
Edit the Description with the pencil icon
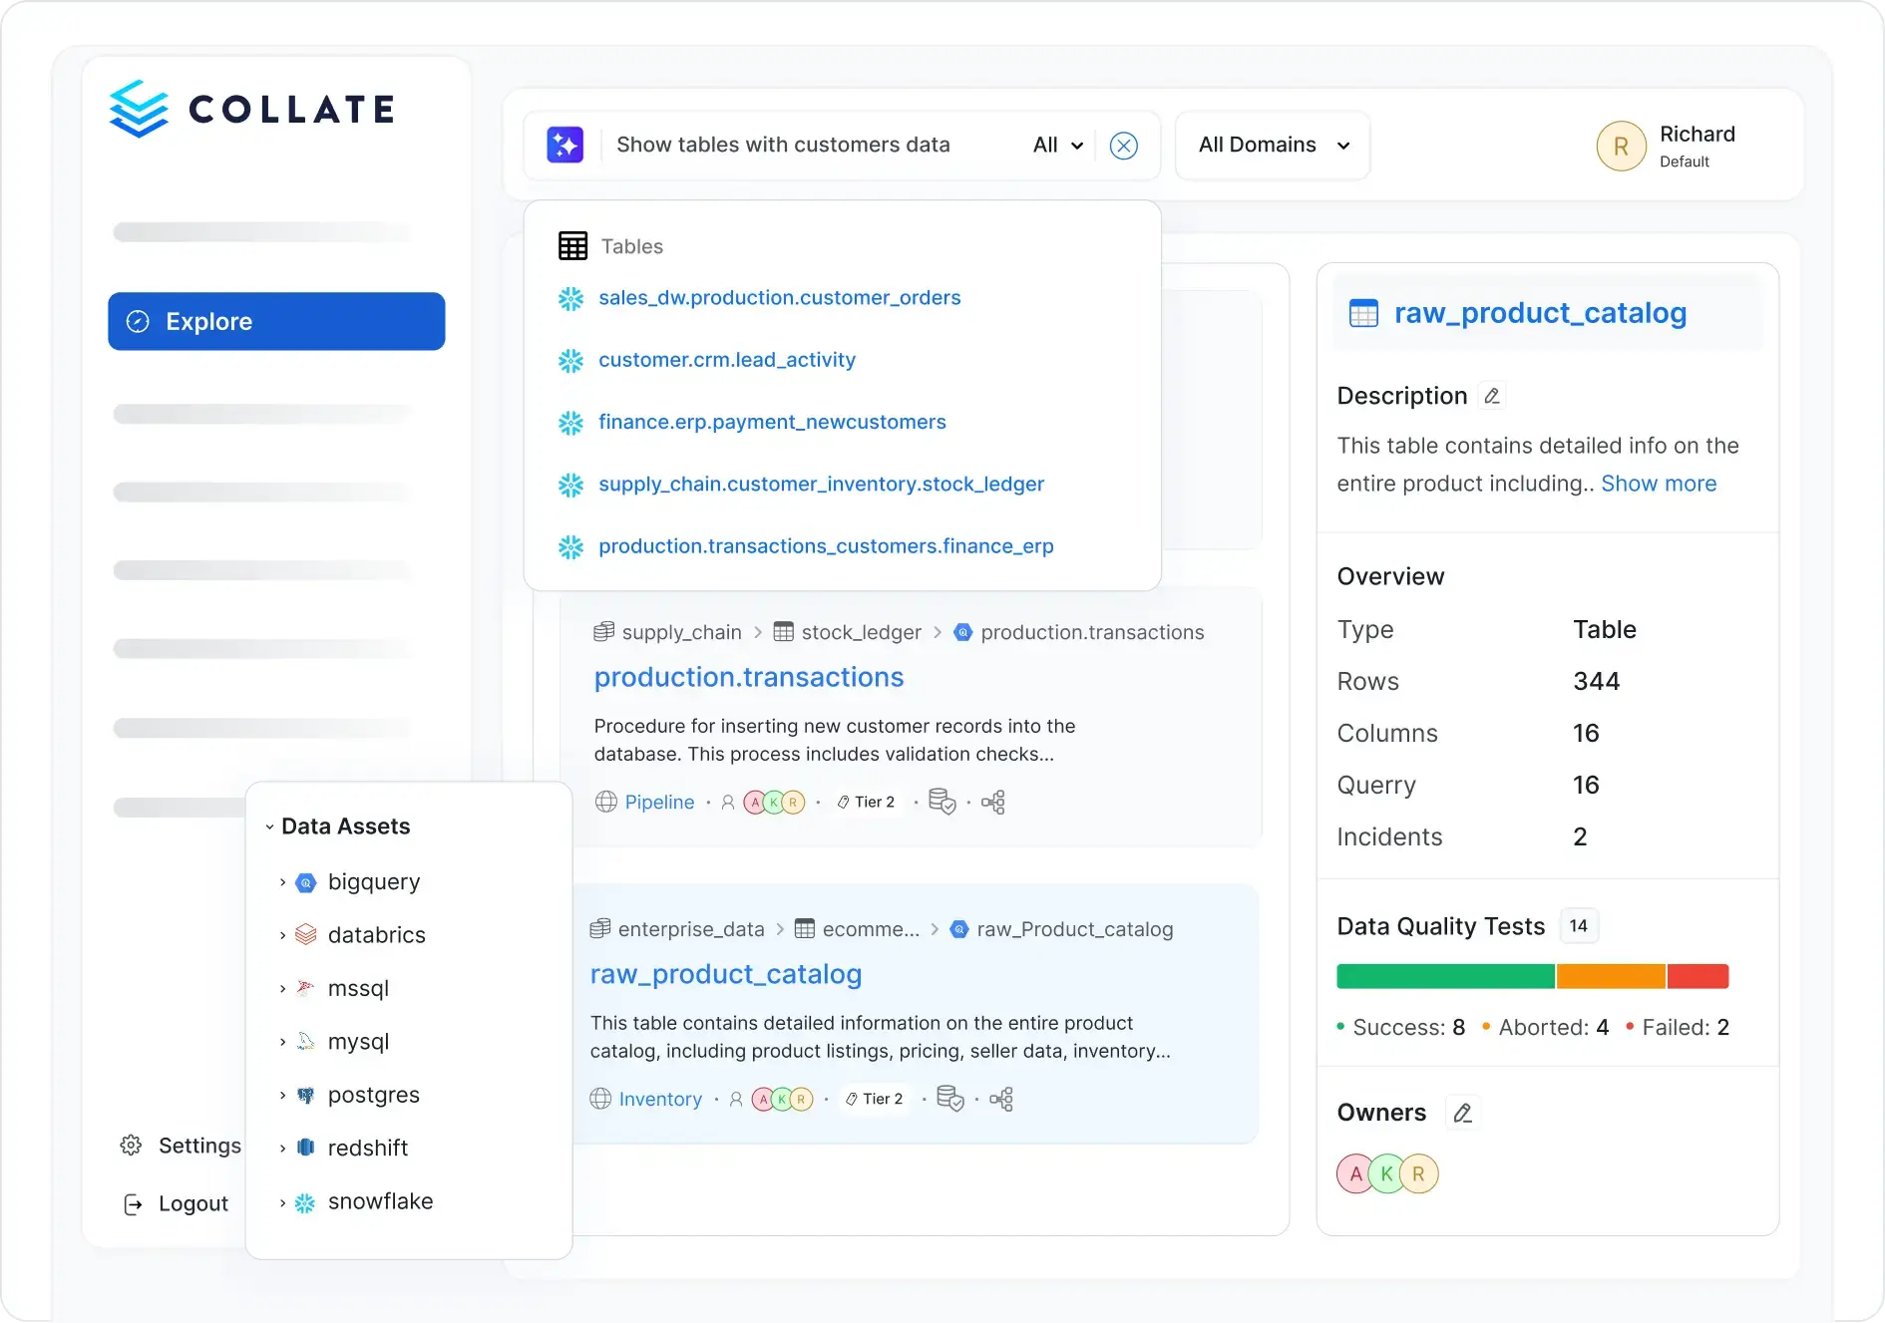pyautogui.click(x=1492, y=396)
